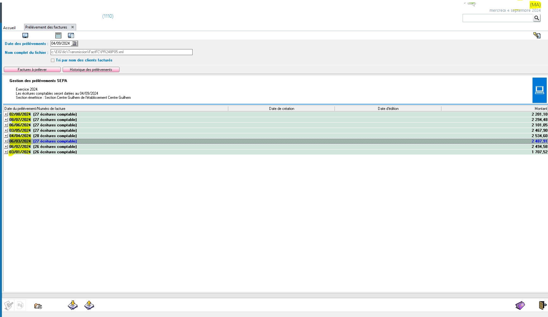Click the magnifying glass search button
The width and height of the screenshot is (548, 317).
537,18
